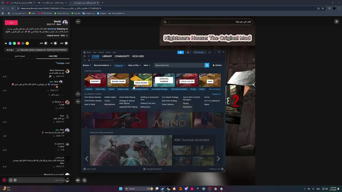Image resolution: width=342 pixels, height=192 pixels.
Task: Click Steam's question mark help icon
Action: 194,52
